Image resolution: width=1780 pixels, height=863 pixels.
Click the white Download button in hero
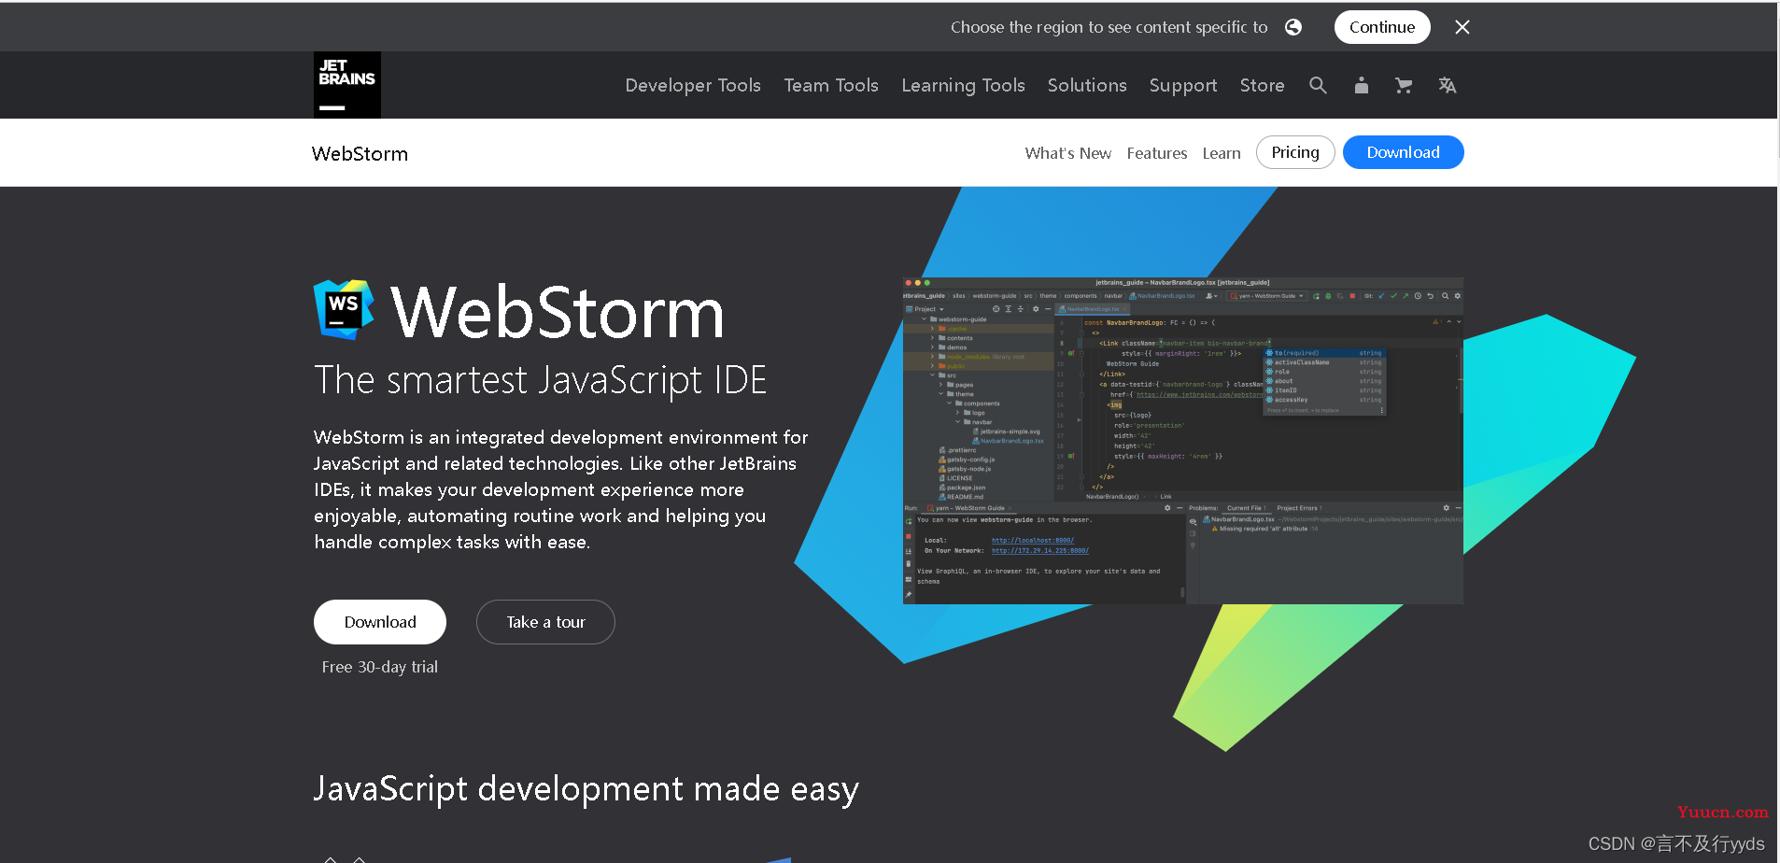coord(380,622)
